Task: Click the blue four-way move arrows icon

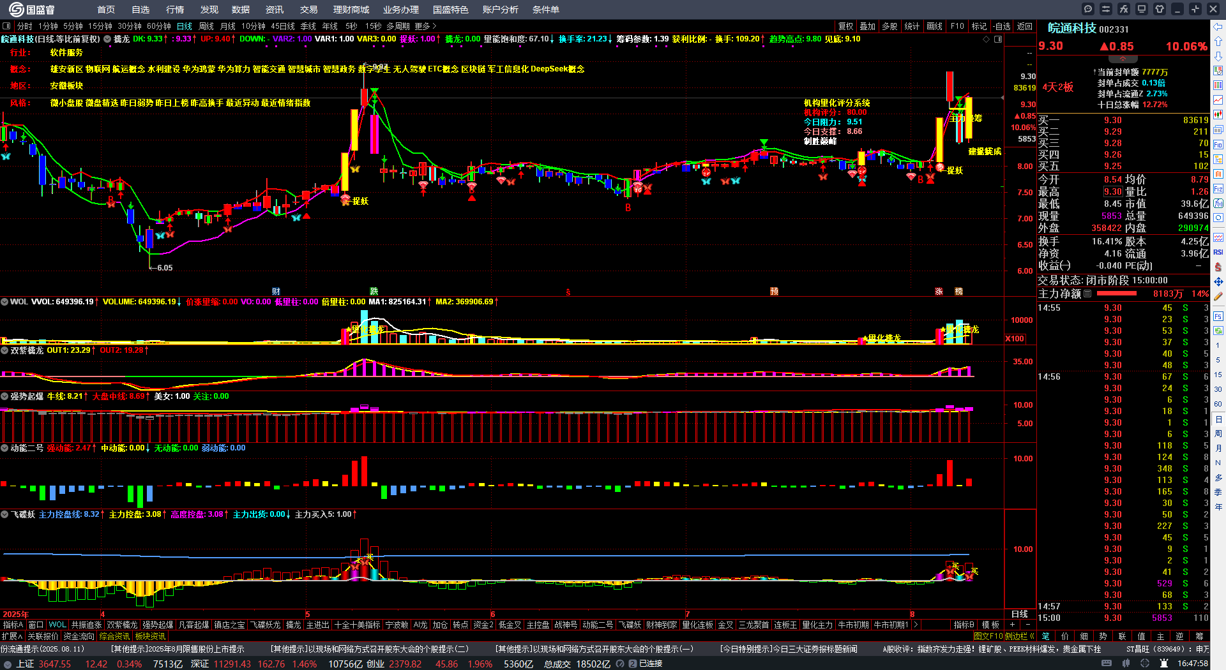Action: click(x=1218, y=281)
